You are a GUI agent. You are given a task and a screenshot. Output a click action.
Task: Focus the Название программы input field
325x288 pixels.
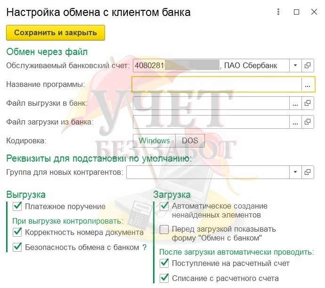pyautogui.click(x=217, y=85)
